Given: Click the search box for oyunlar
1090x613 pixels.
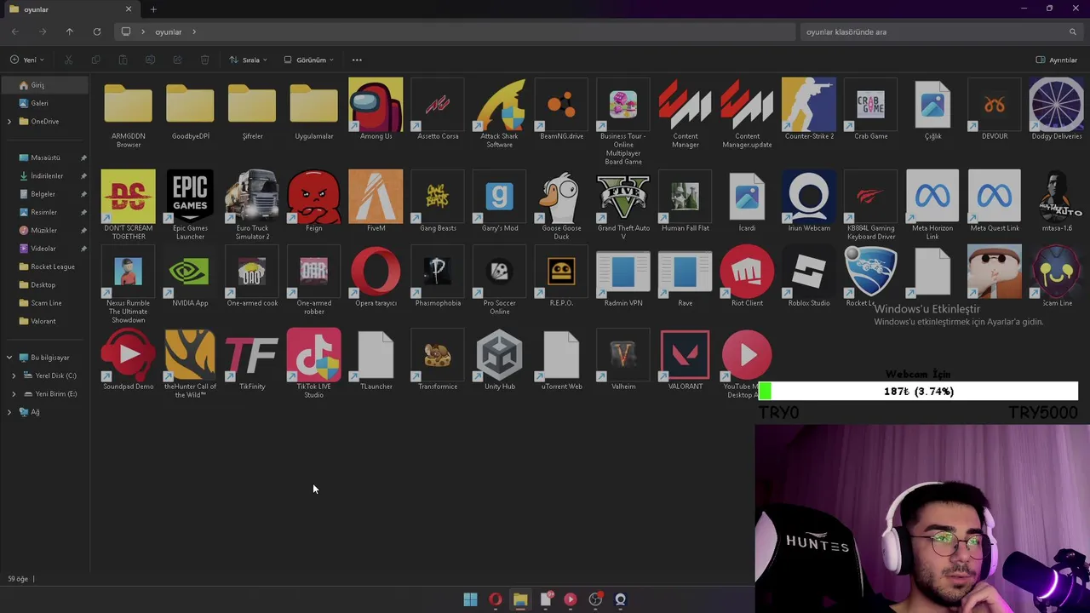Looking at the screenshot, I should (940, 32).
